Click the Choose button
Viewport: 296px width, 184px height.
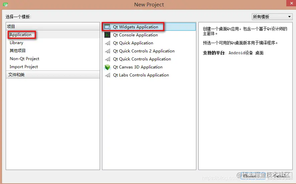pos(253,176)
